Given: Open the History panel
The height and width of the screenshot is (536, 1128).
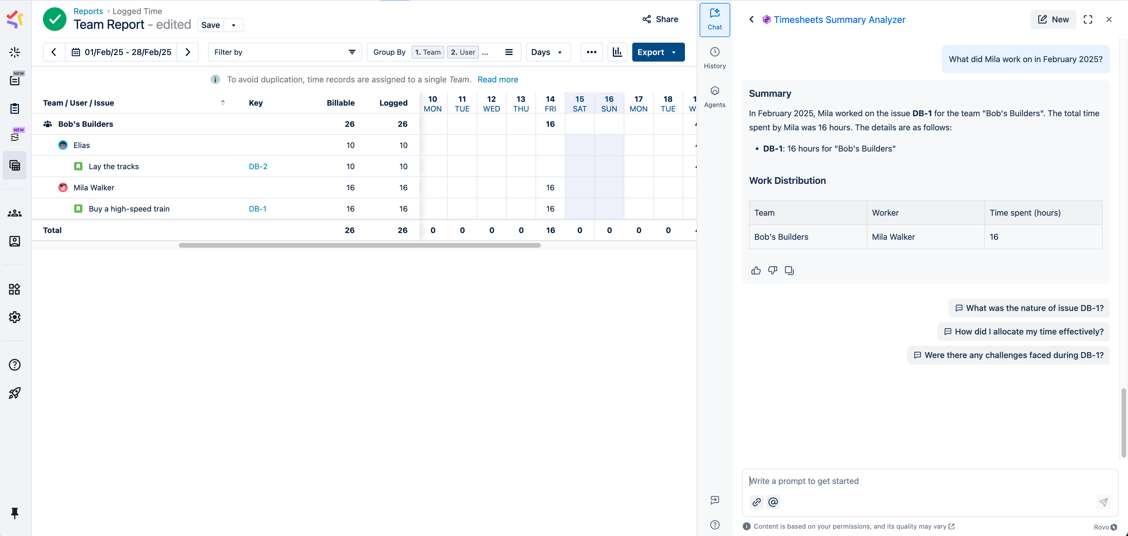Looking at the screenshot, I should click(x=715, y=58).
